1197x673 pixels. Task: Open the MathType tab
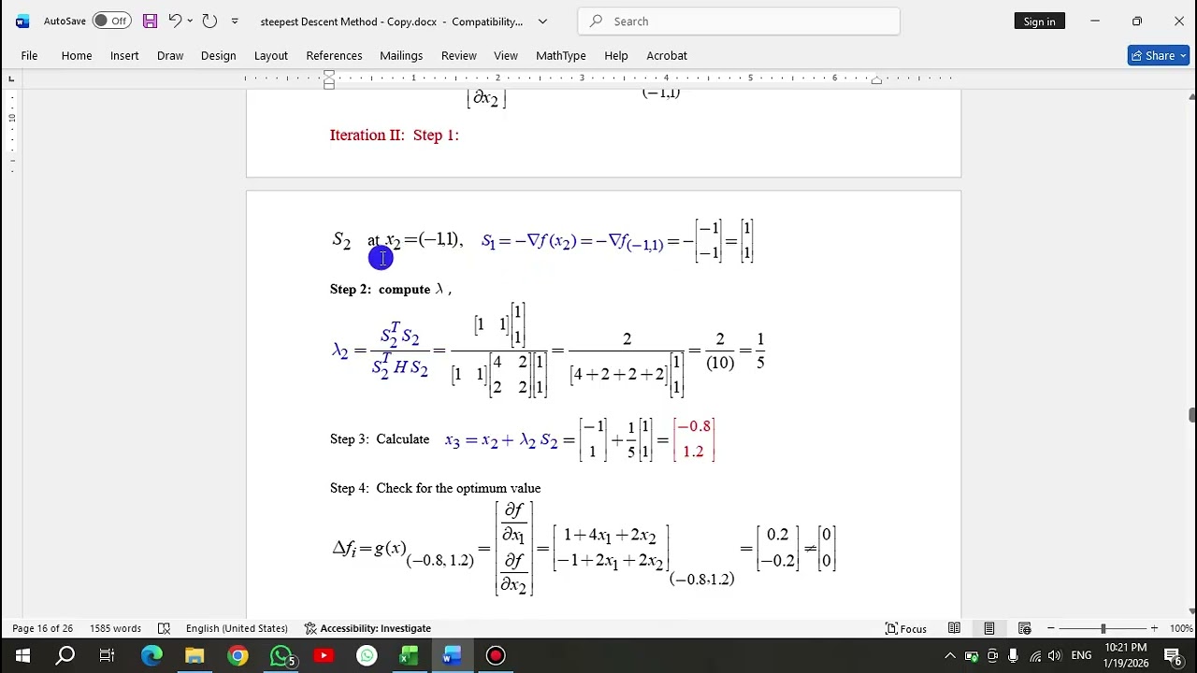[561, 55]
